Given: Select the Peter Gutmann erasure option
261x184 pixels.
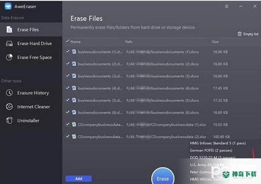Looking at the screenshot, I should pyautogui.click(x=201, y=172).
